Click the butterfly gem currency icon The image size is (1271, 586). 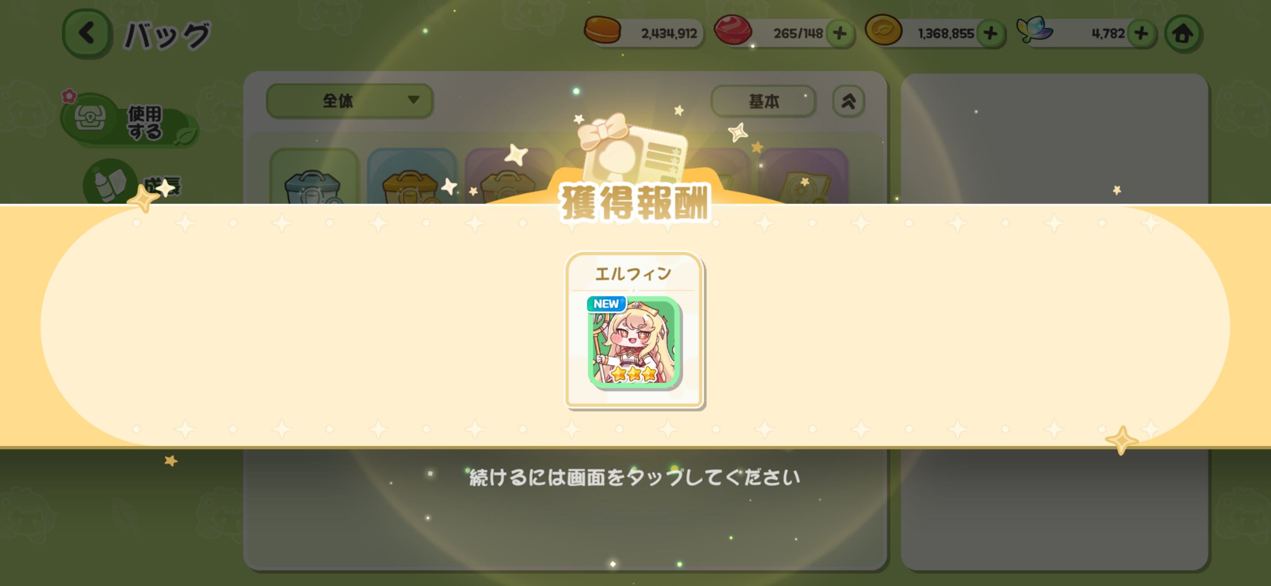pyautogui.click(x=1035, y=30)
